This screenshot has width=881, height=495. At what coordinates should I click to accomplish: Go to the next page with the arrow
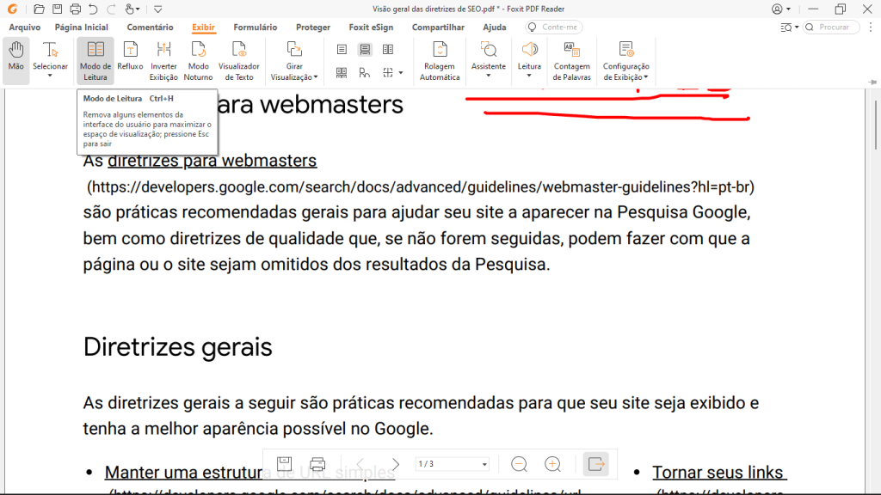point(394,464)
